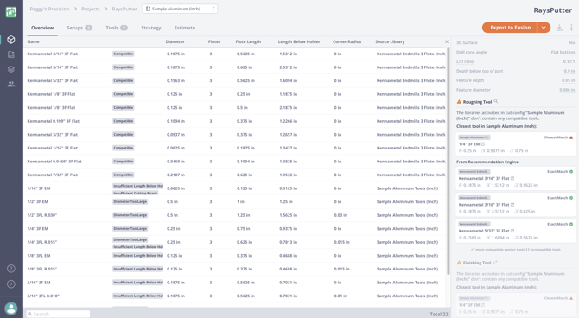Switch to the Estimate tab
Image resolution: width=579 pixels, height=318 pixels.
[x=185, y=28]
